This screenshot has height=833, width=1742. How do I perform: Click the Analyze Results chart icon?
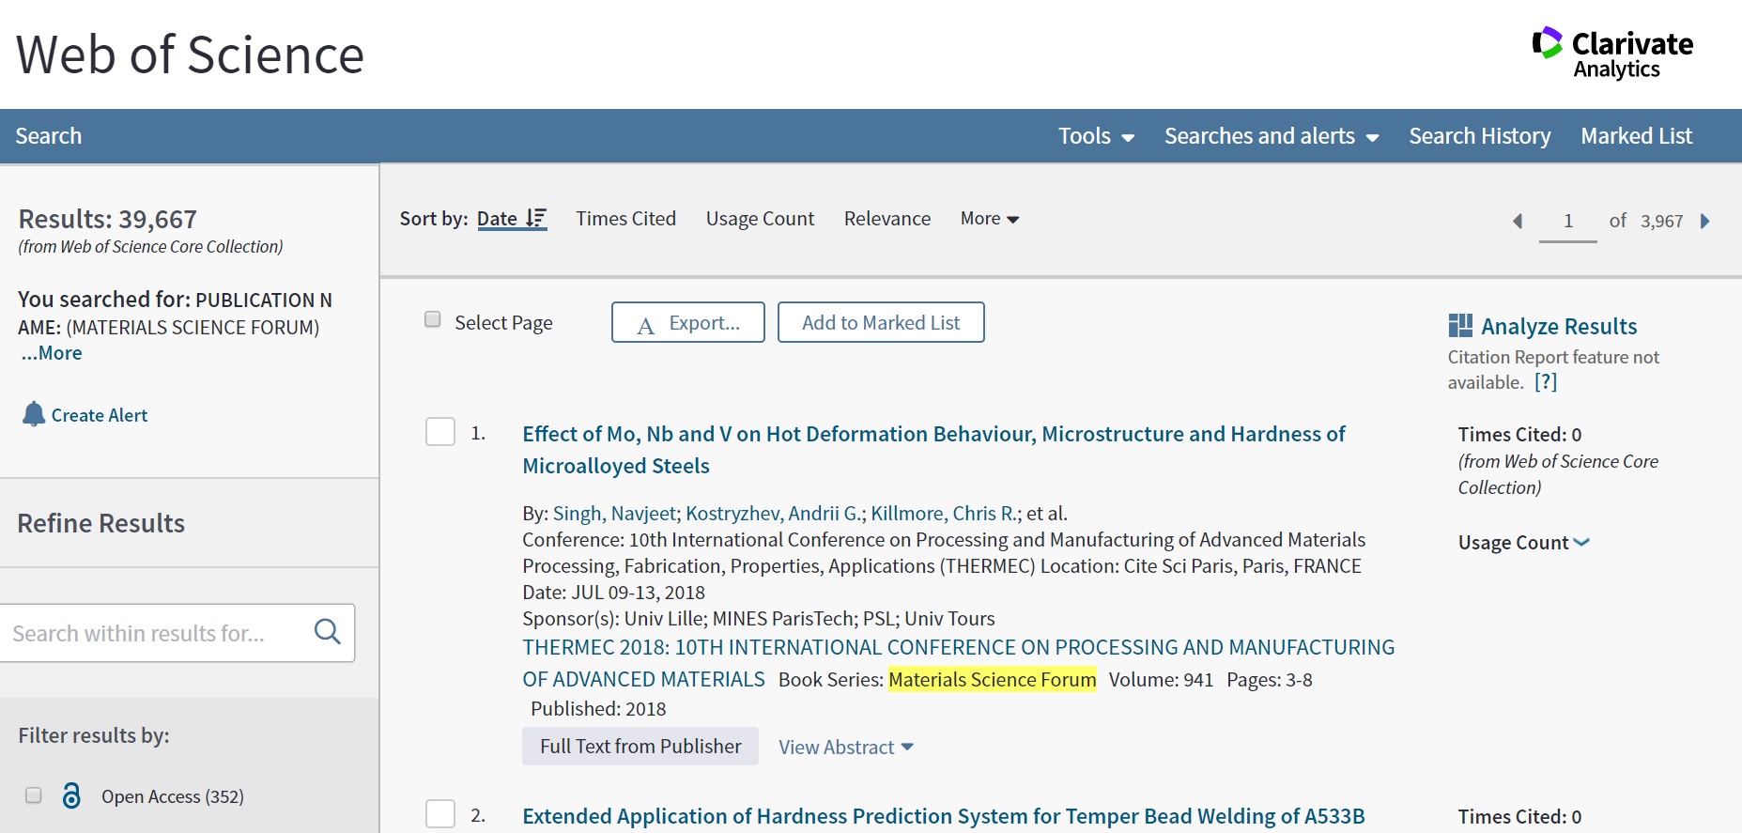coord(1460,326)
